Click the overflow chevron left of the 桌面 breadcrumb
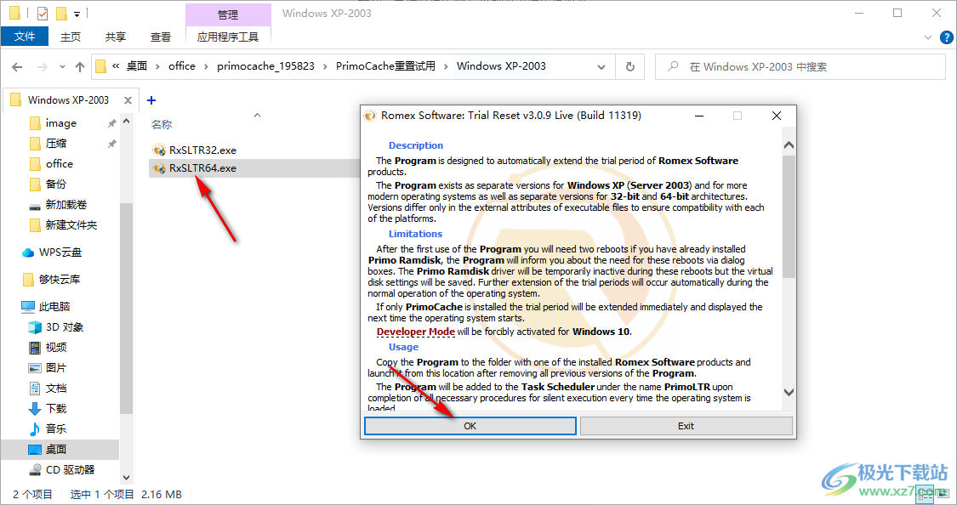Image resolution: width=957 pixels, height=505 pixels. pos(116,66)
